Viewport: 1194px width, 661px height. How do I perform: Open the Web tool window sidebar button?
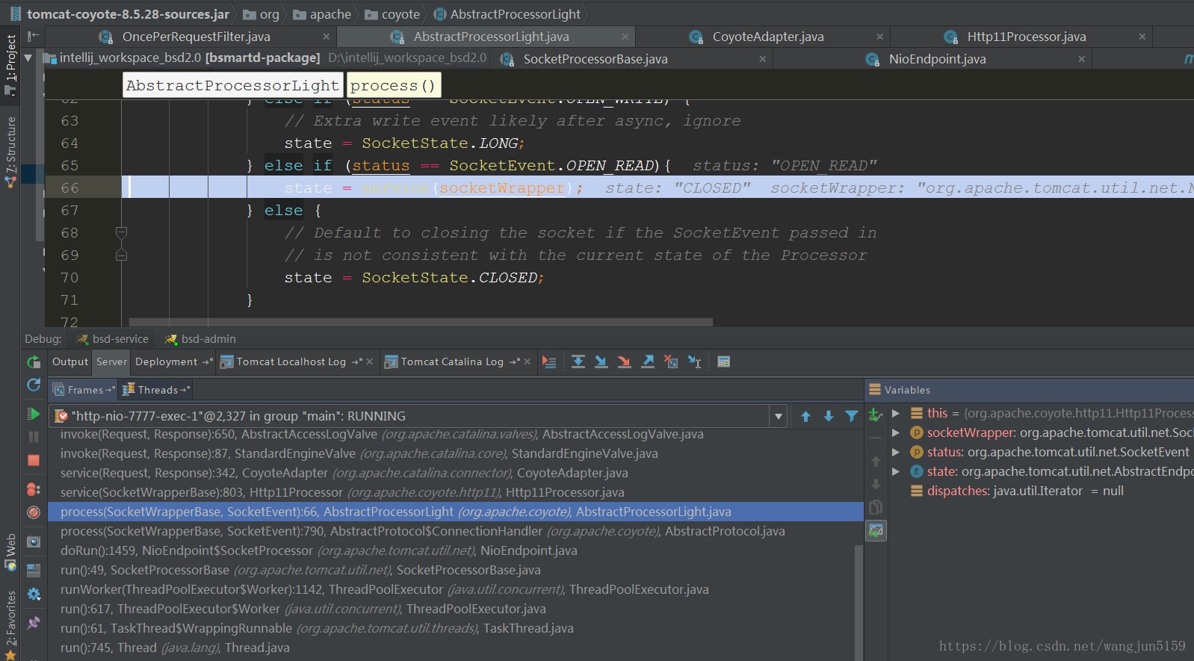[10, 553]
